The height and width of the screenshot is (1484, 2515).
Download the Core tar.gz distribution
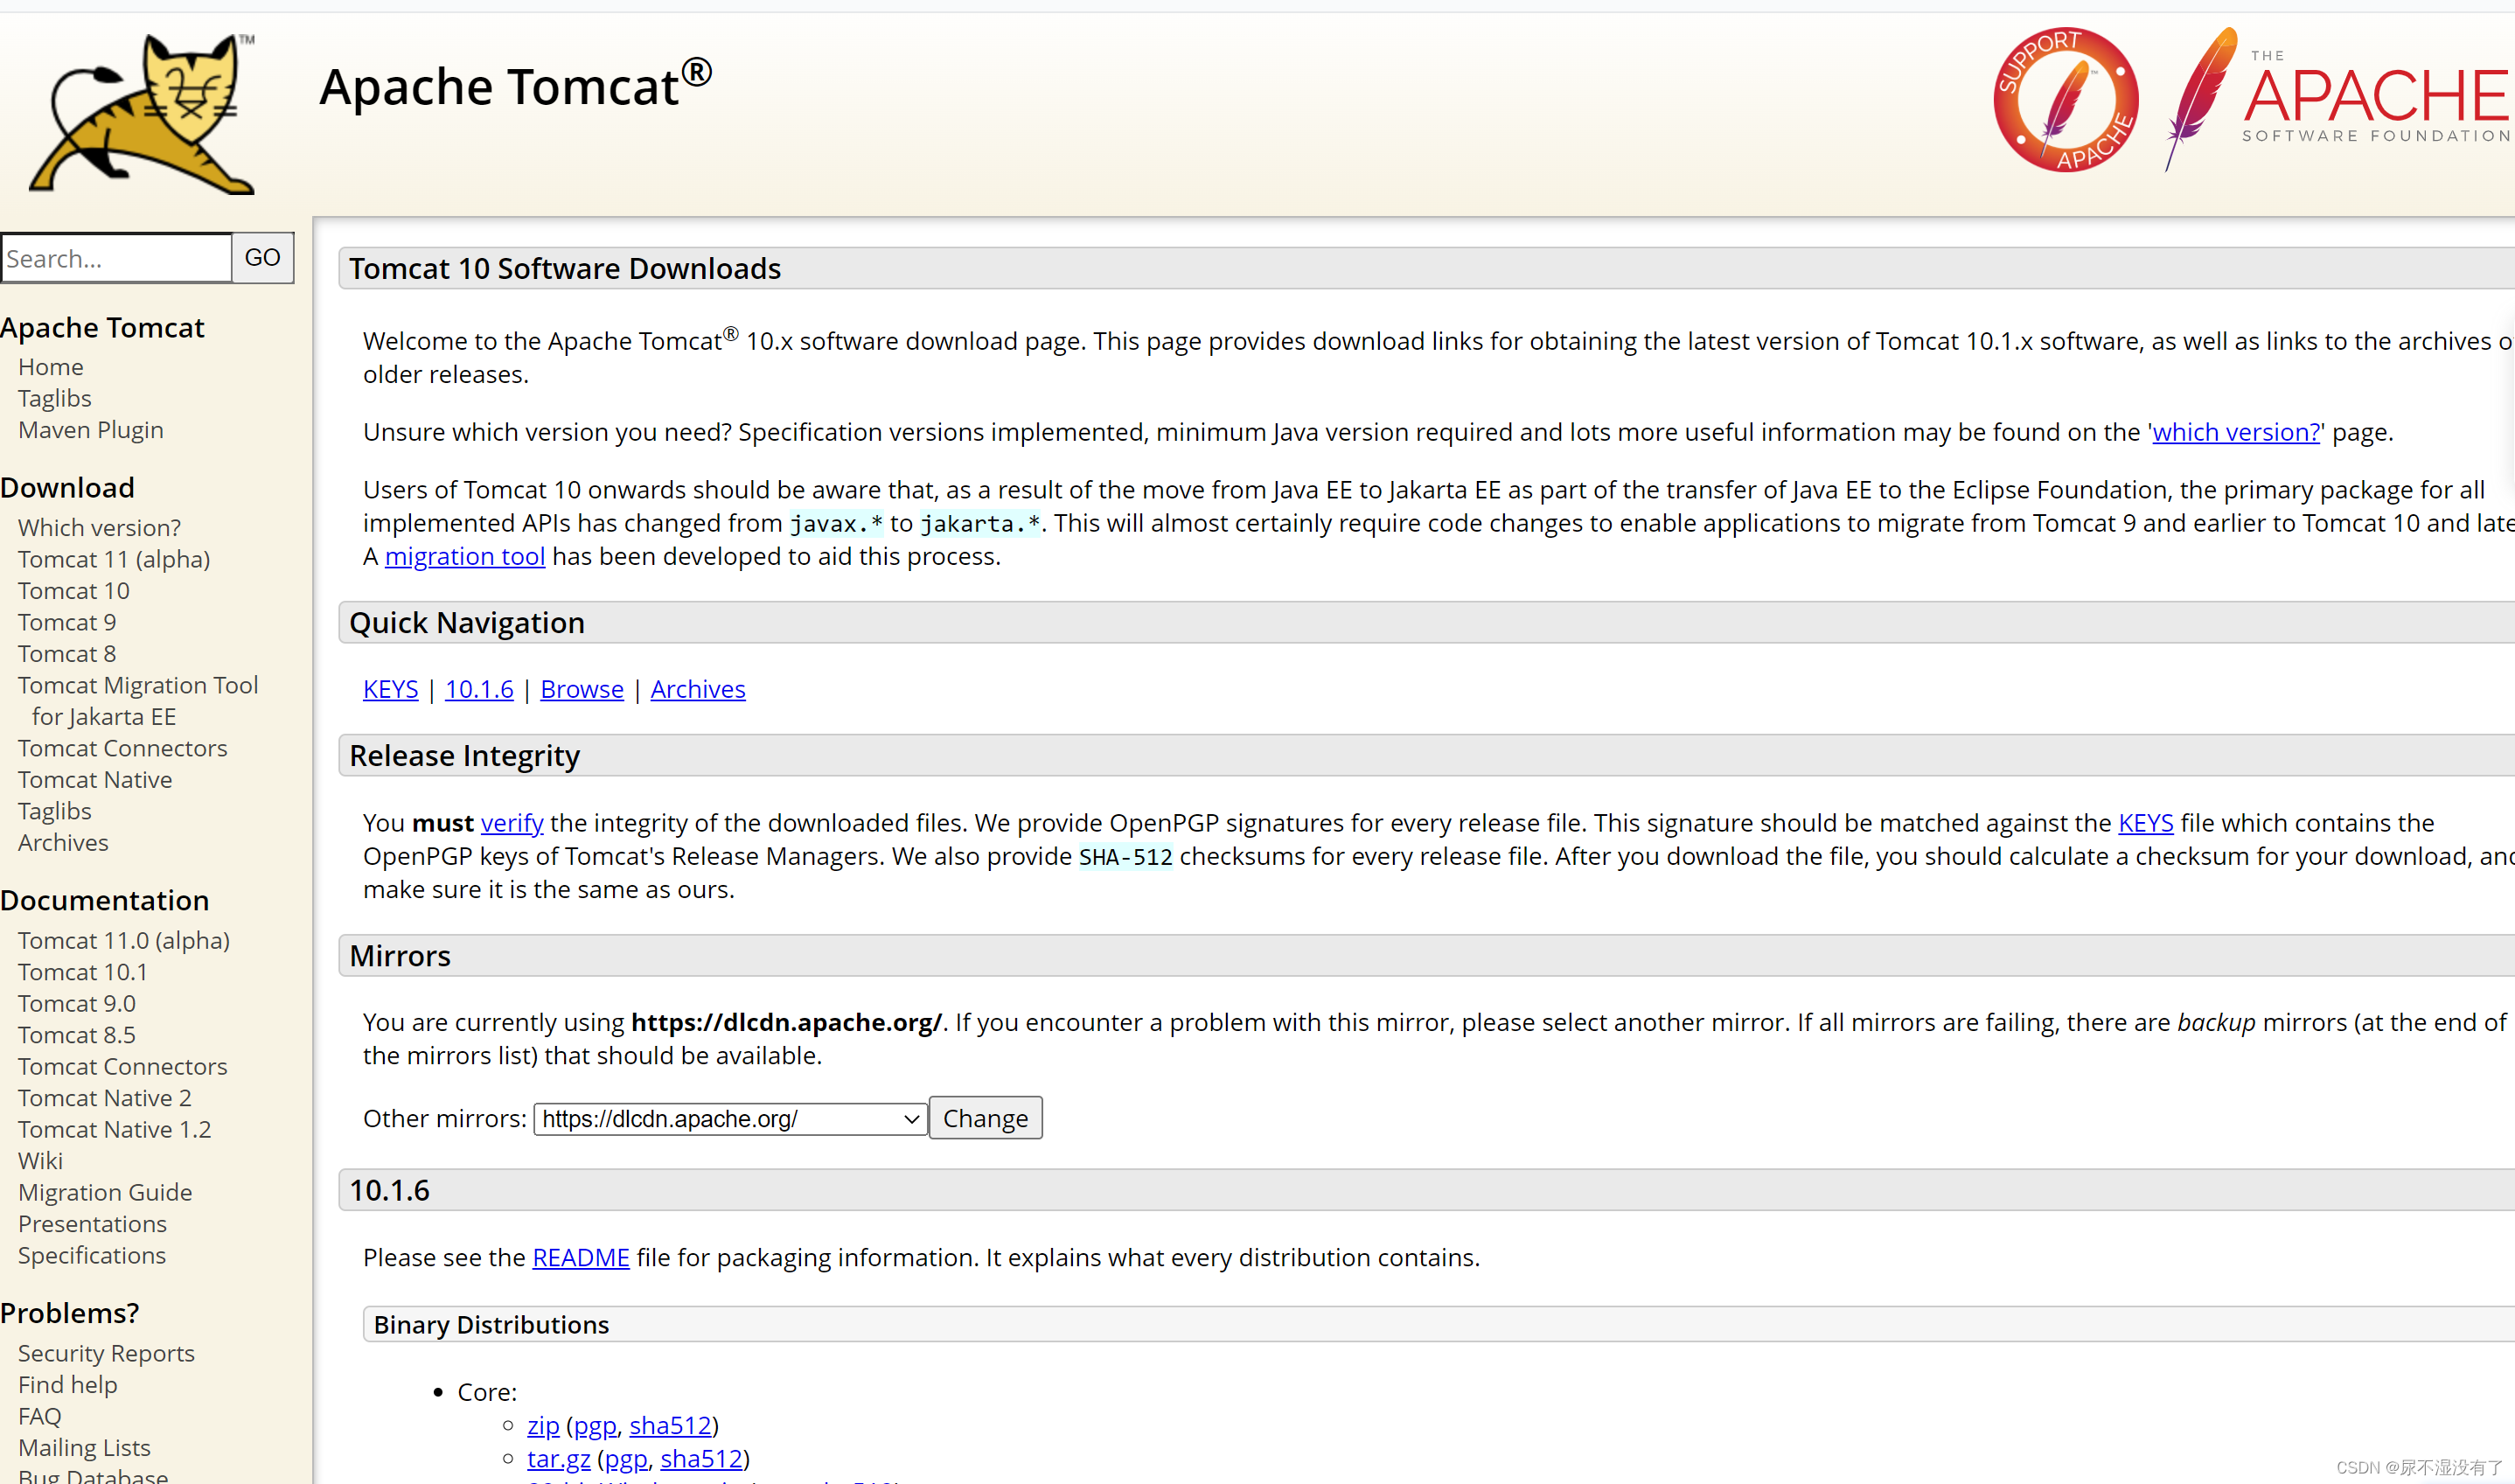point(559,1459)
